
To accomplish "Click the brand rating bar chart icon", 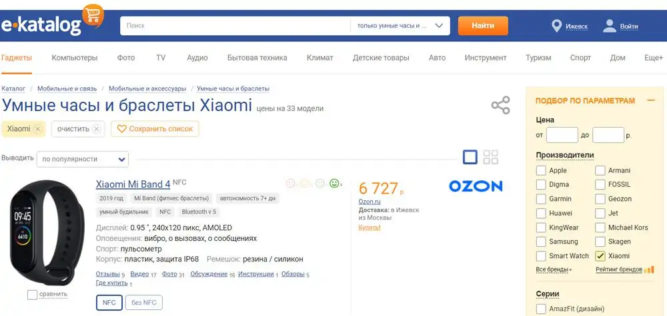I will (x=649, y=269).
